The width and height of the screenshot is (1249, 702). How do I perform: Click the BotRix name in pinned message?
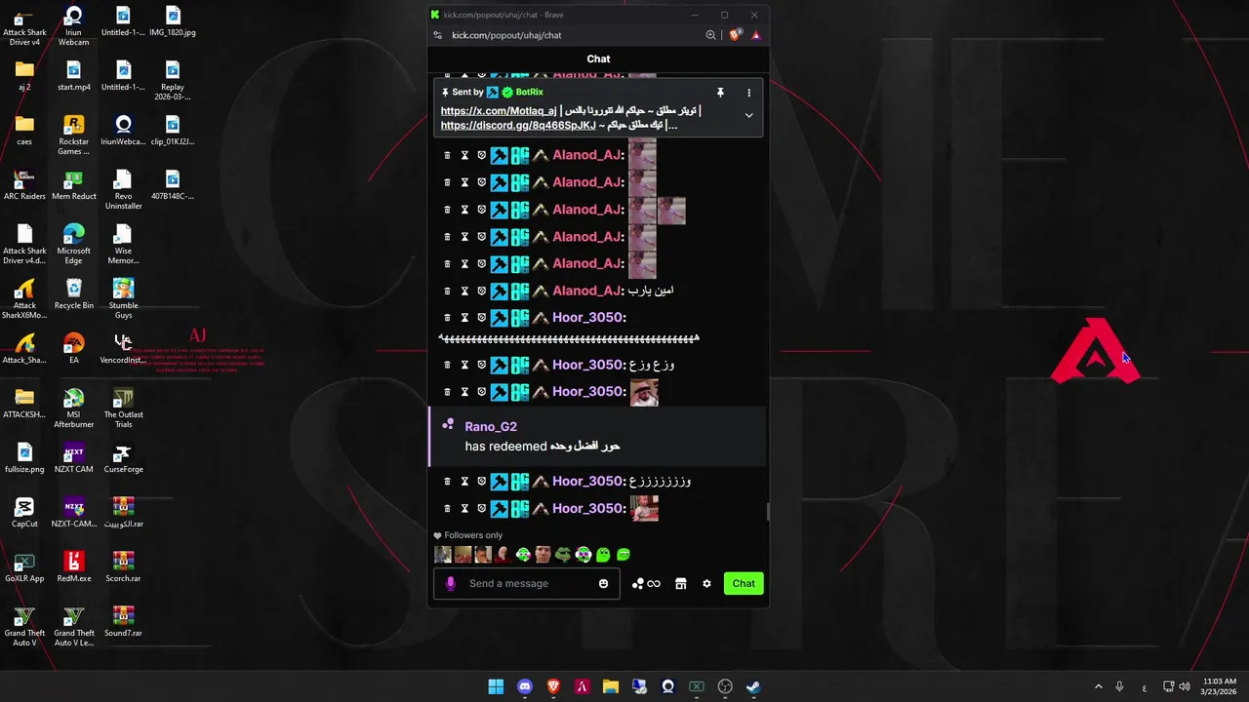click(529, 93)
